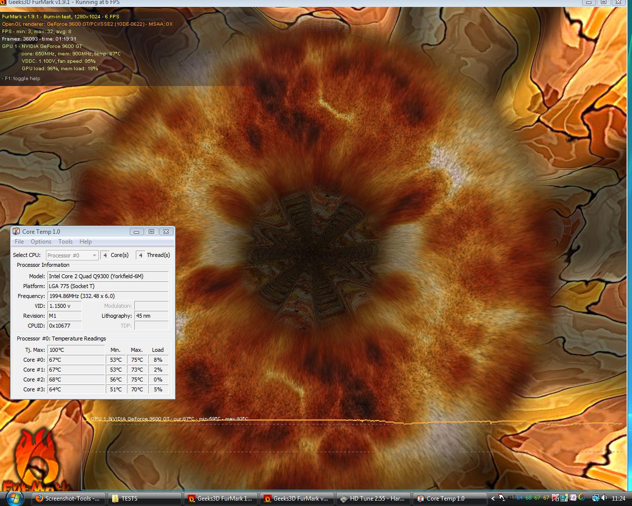
Task: Click the OneNote tray icon
Action: (573, 498)
